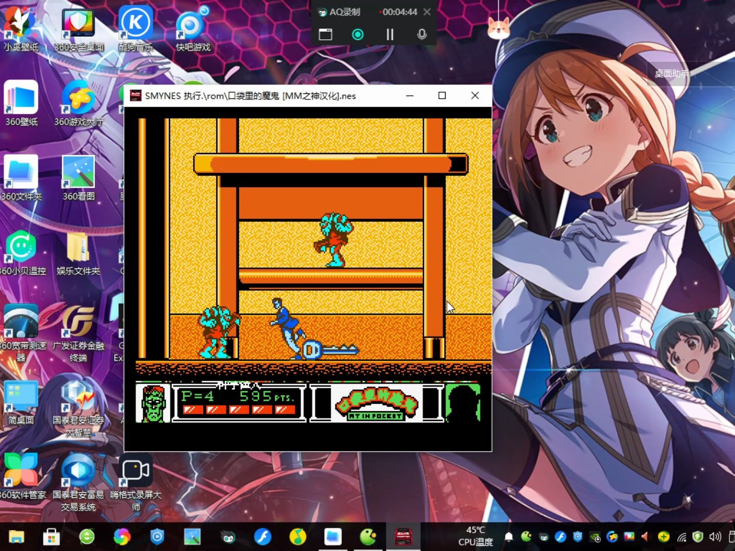Image resolution: width=735 pixels, height=551 pixels.
Task: Select the 娱乐文件夹 folder on desktop
Action: [x=79, y=253]
